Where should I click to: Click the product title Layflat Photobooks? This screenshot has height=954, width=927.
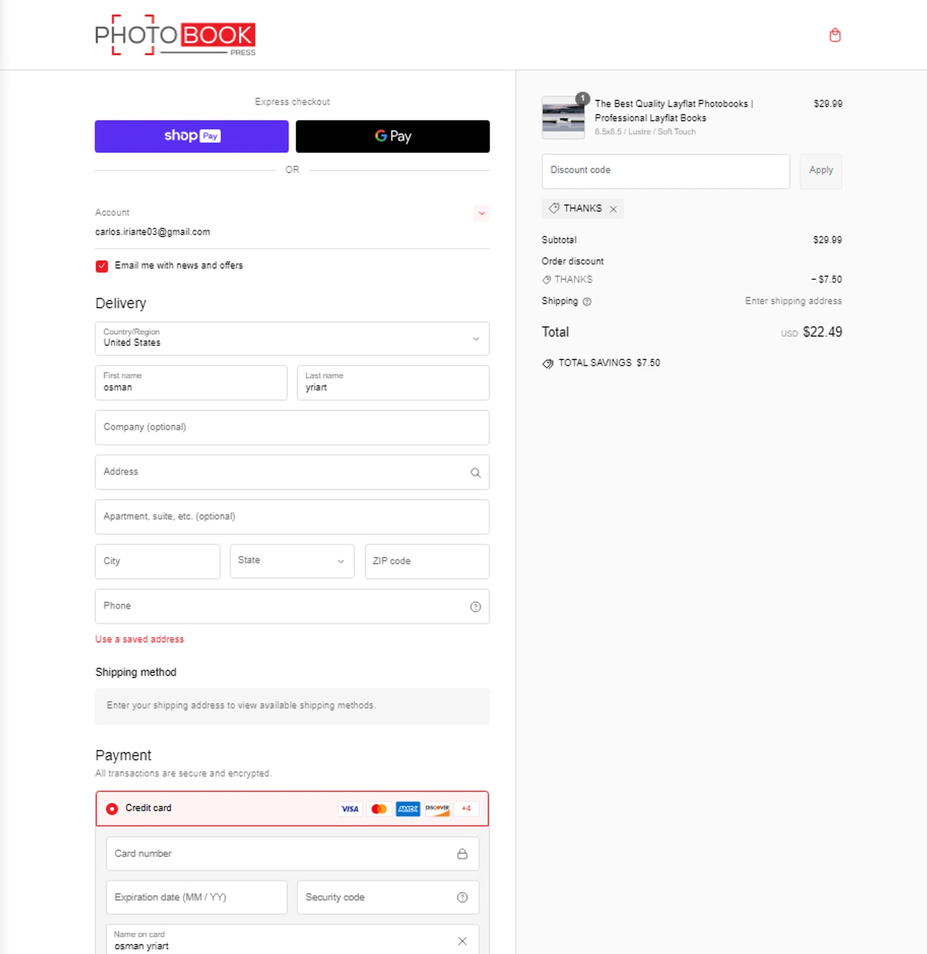673,111
